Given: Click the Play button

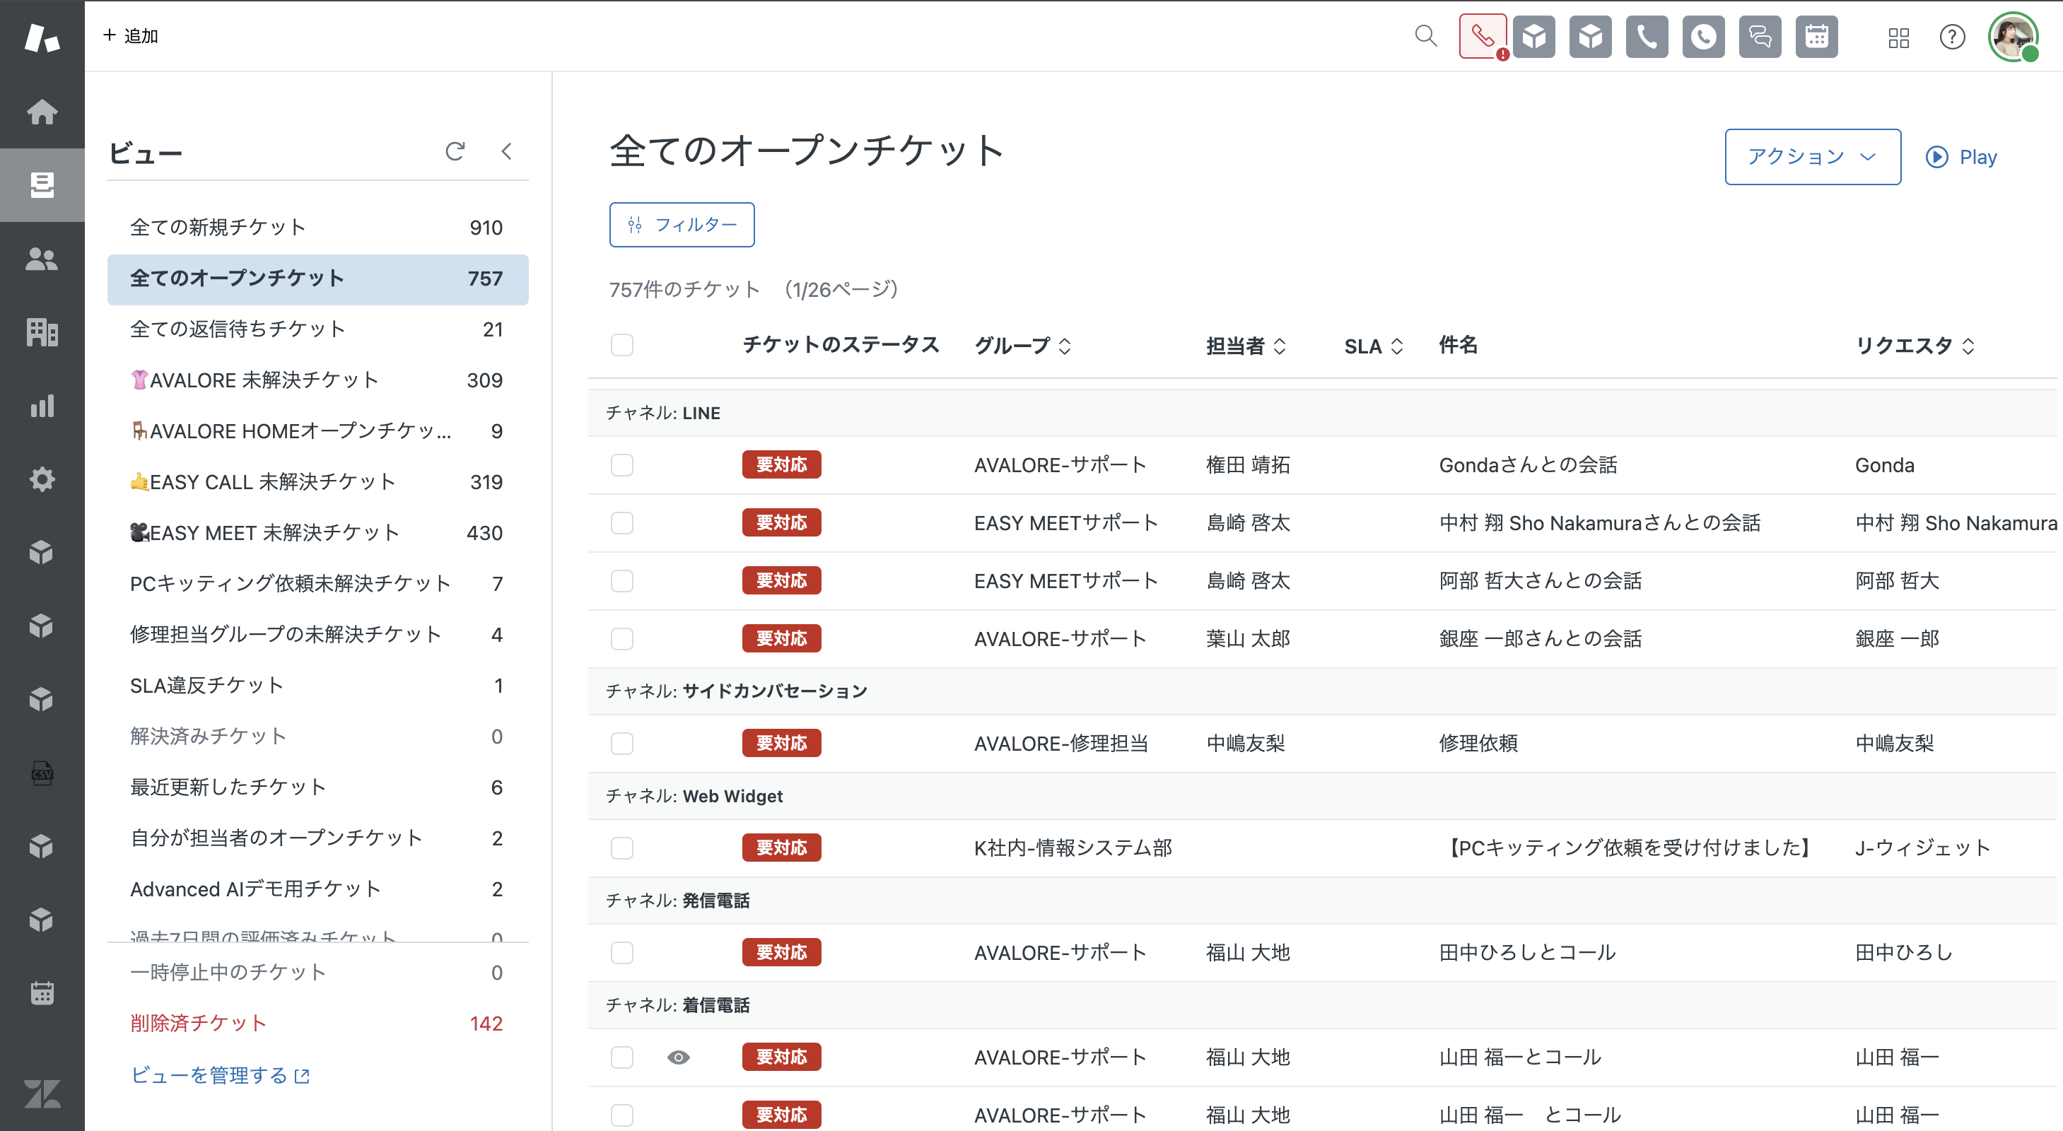Looking at the screenshot, I should 1961,157.
